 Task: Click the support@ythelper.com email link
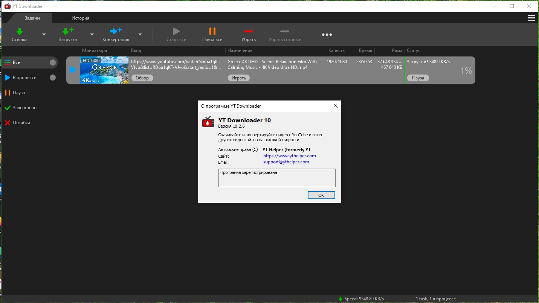pos(286,162)
